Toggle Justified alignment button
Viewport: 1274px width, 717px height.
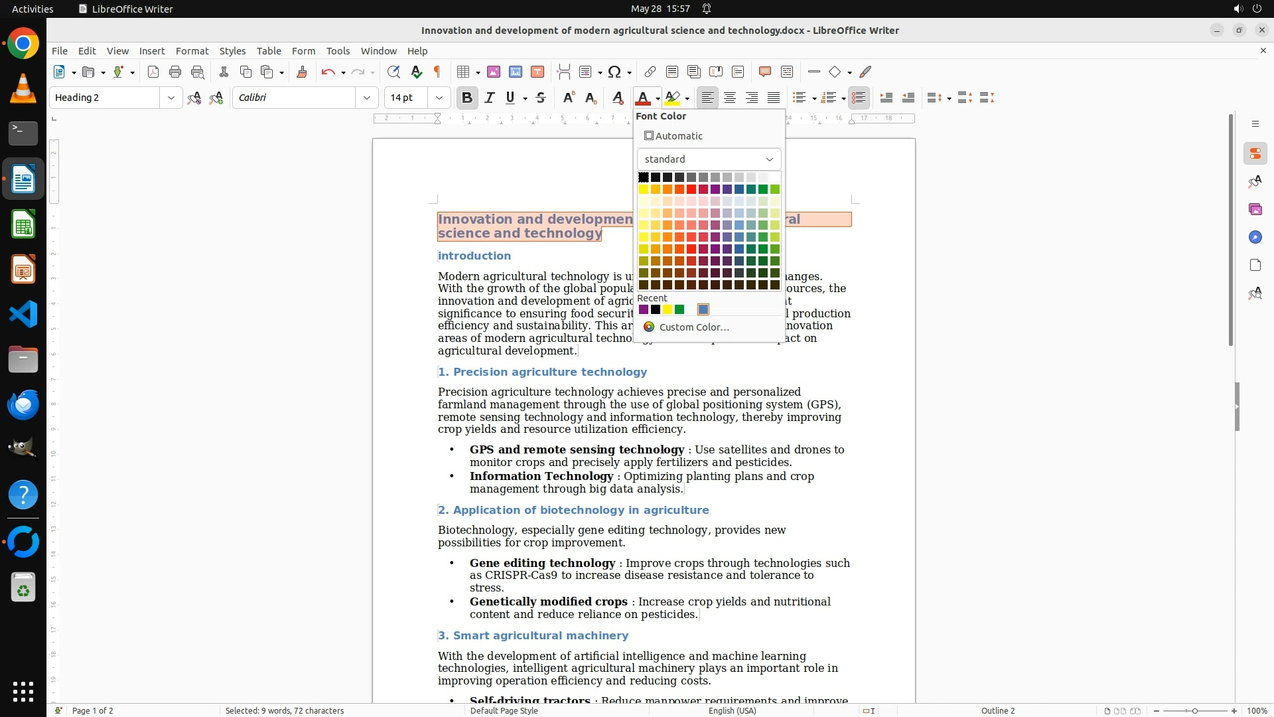coord(774,98)
